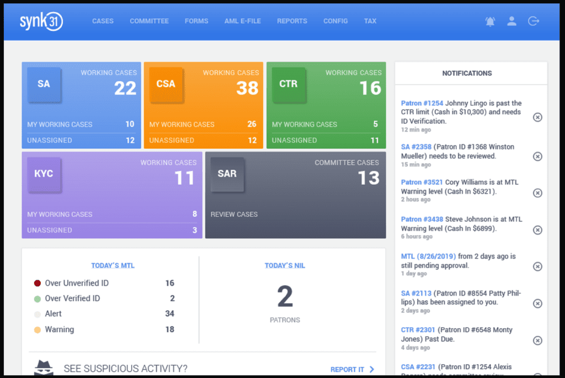Image resolution: width=565 pixels, height=378 pixels.
Task: Open the SA #2113 link
Action: pos(416,293)
